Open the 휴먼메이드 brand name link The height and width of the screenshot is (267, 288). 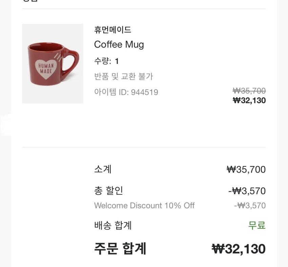112,30
